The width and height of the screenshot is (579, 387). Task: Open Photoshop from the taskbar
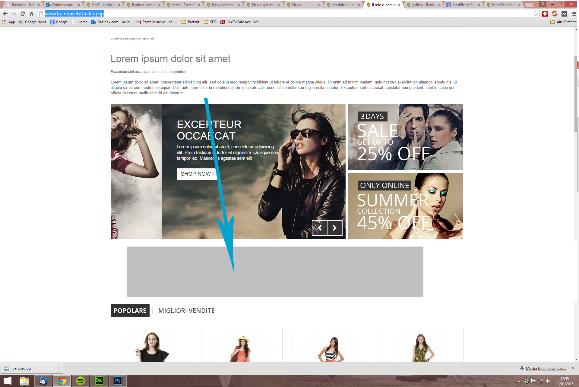click(118, 381)
